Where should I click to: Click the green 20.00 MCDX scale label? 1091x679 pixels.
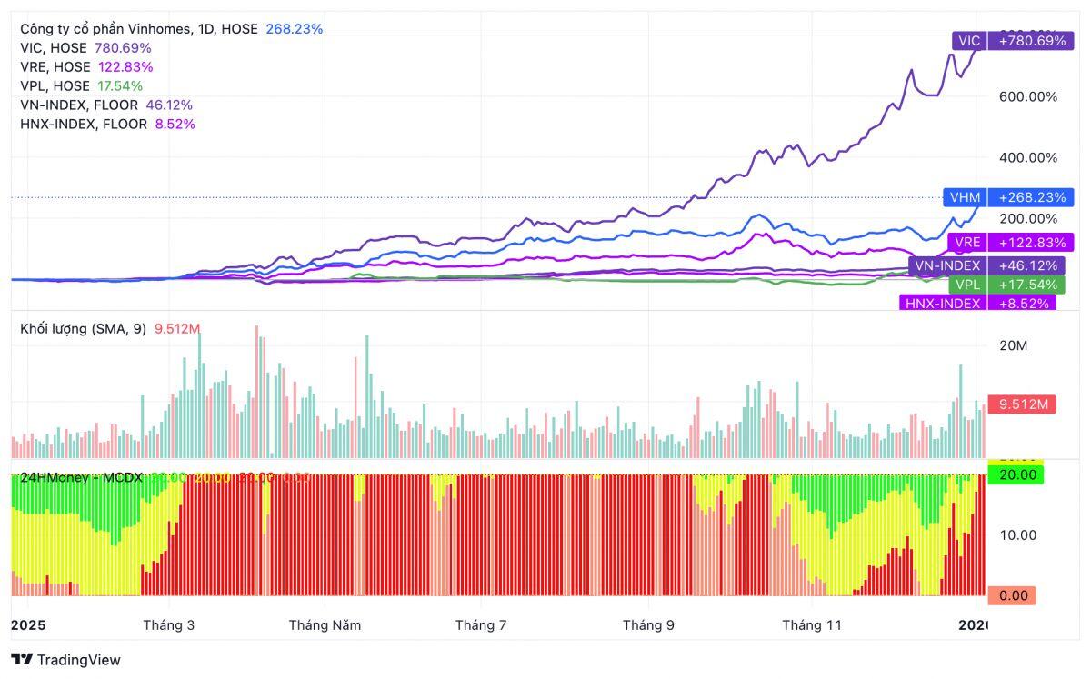[1017, 474]
